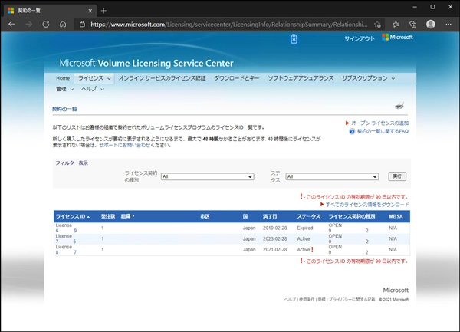
Task: Sort by ライセンス ID column header
Action: point(73,216)
